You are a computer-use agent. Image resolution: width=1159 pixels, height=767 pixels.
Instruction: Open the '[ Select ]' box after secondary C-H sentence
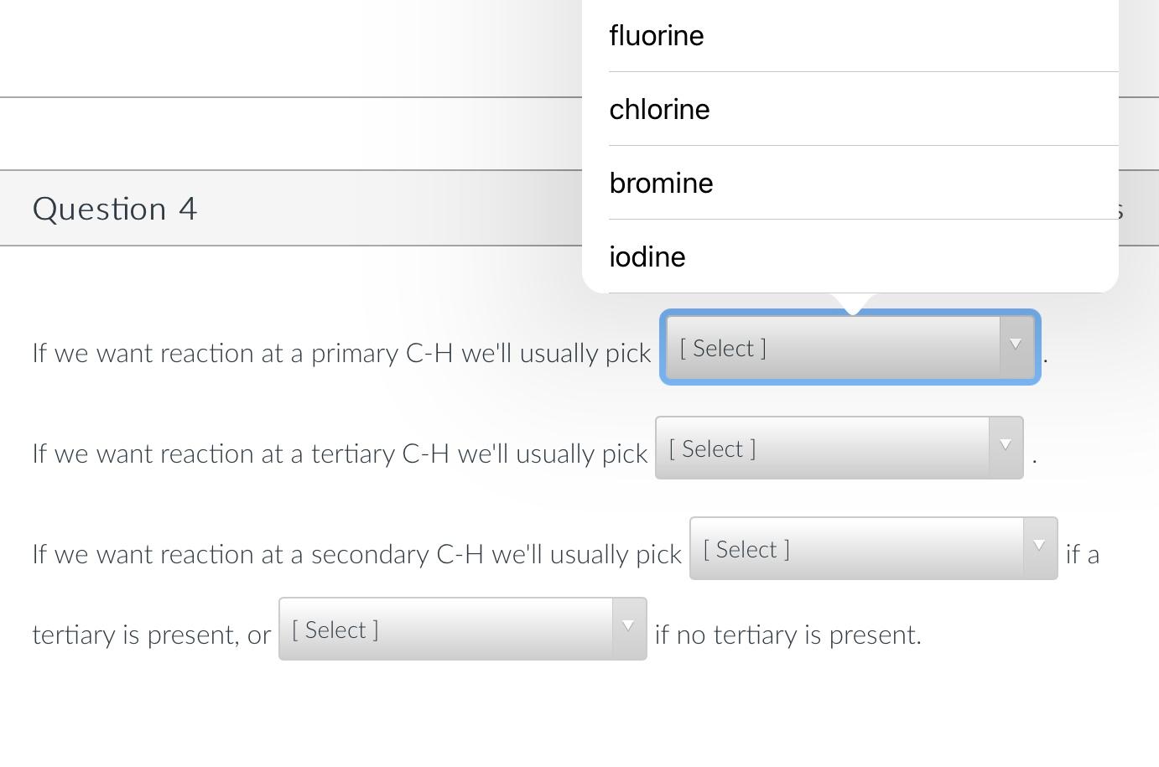[855, 549]
